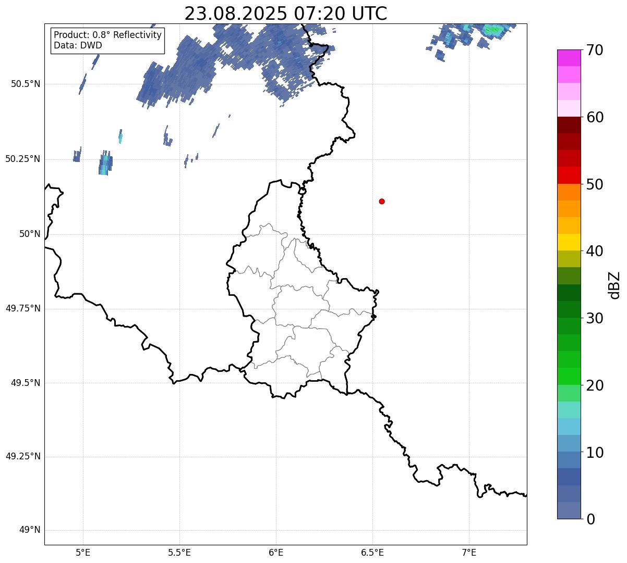Screen dimensions: 627x563
Task: Pick the orange swatch just below 50
Action: click(569, 192)
